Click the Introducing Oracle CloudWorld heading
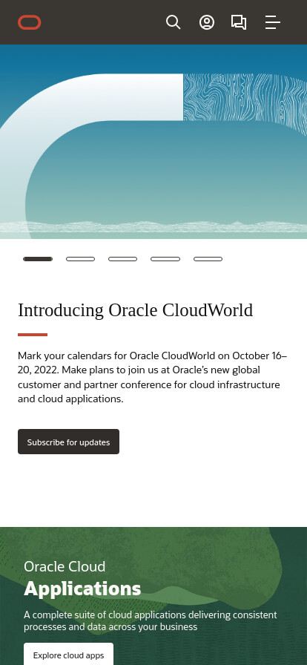Viewport: 307px width, 665px height. tap(135, 310)
